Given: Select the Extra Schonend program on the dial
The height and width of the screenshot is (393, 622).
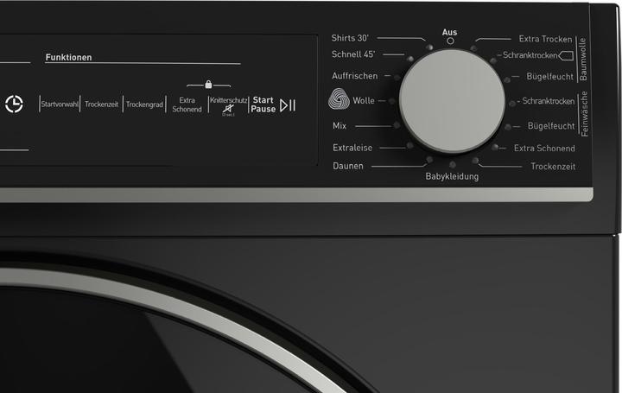Looking at the screenshot, I should pos(544,148).
